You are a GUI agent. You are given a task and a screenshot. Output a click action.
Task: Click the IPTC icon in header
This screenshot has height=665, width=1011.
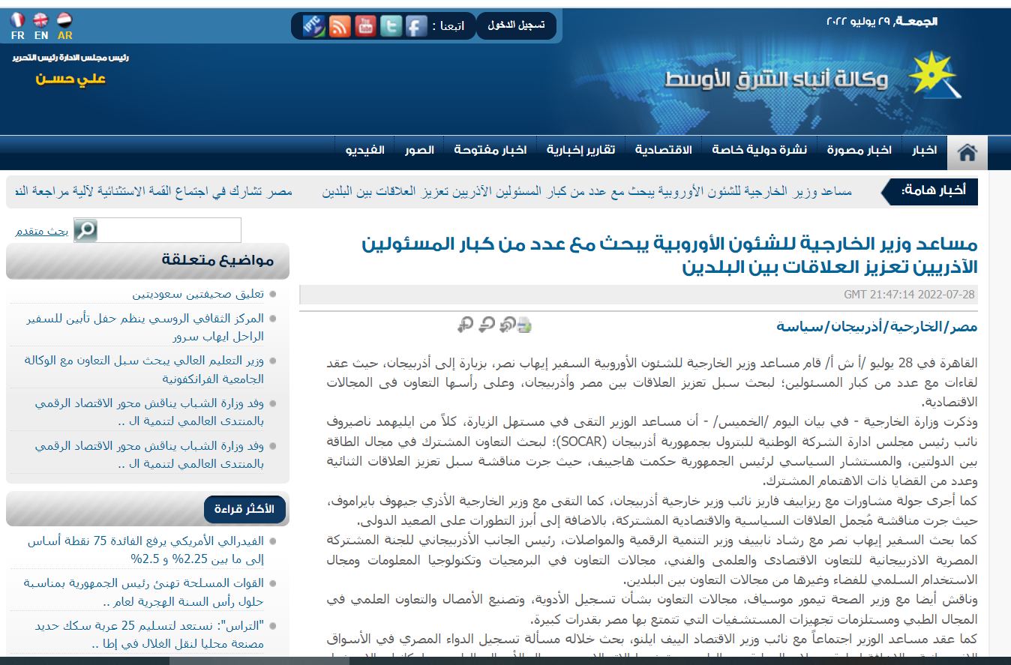313,26
